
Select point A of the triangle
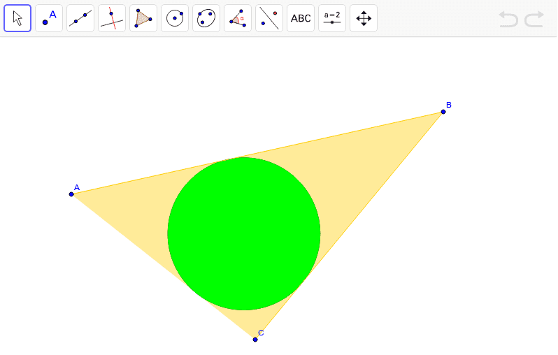click(71, 194)
